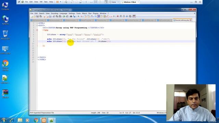Click the status bar text 'PHP Hypertext Preprocessor file'

(42, 113)
